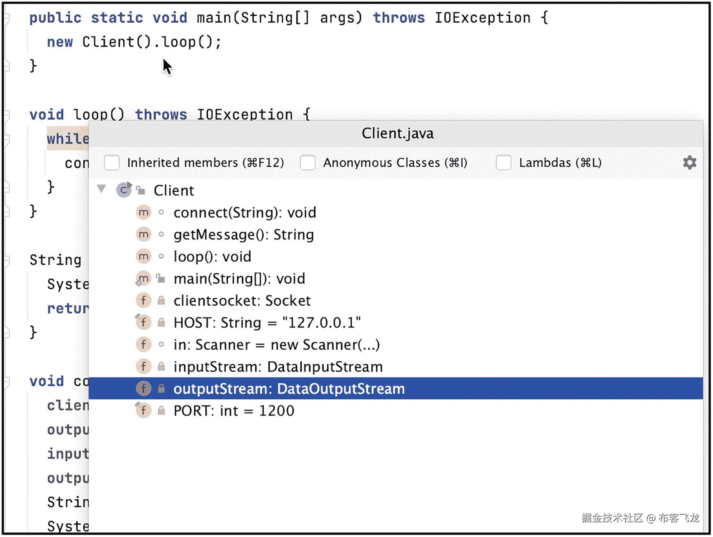Click the private lock icon for PORT
Screen dimensions: 713x537
[x=161, y=411]
